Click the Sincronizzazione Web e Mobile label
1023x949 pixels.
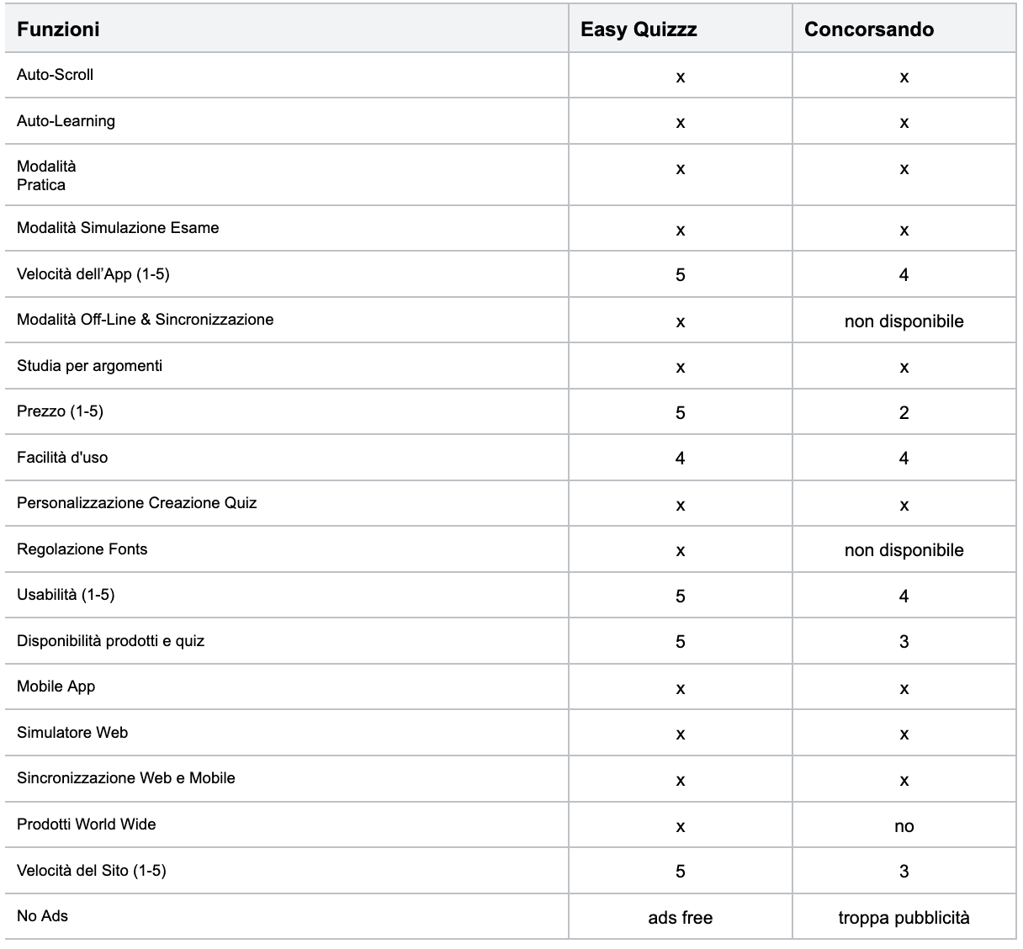pos(126,778)
